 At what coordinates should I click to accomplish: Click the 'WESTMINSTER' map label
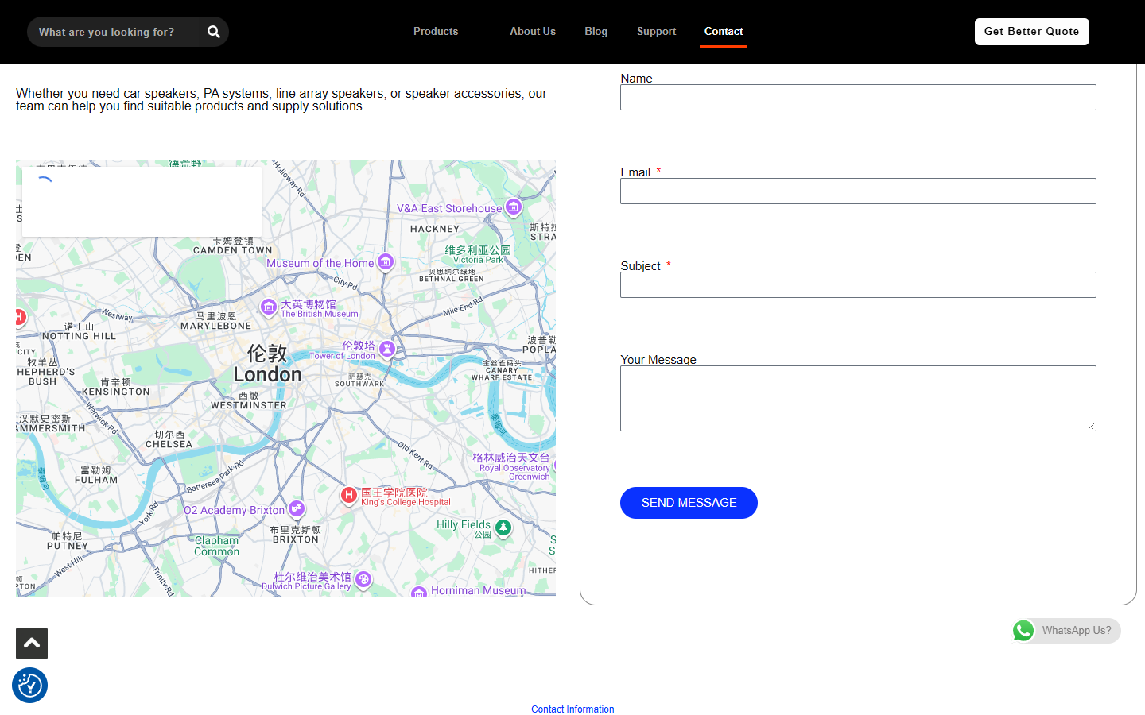point(249,405)
